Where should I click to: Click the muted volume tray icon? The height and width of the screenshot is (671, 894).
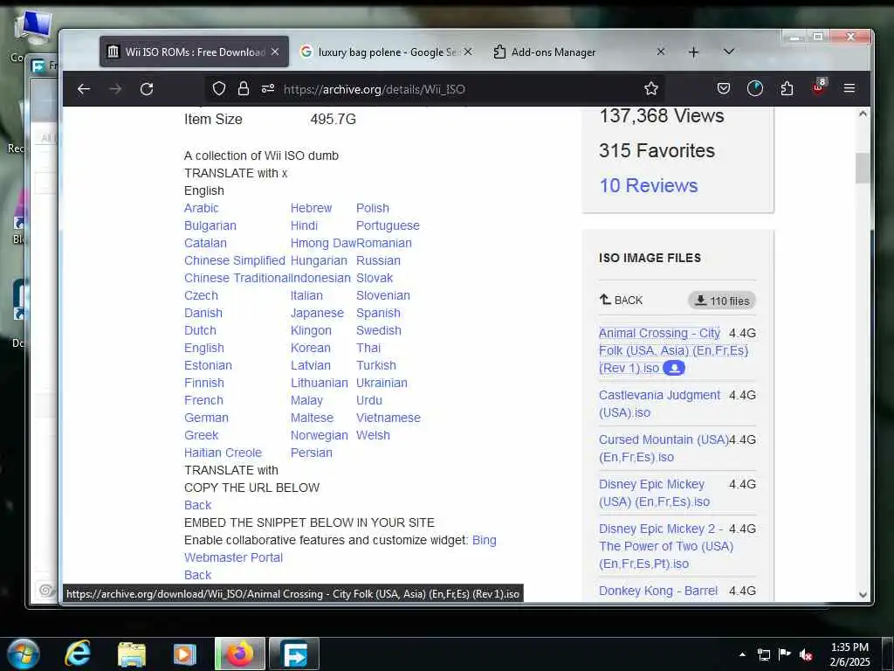[806, 654]
